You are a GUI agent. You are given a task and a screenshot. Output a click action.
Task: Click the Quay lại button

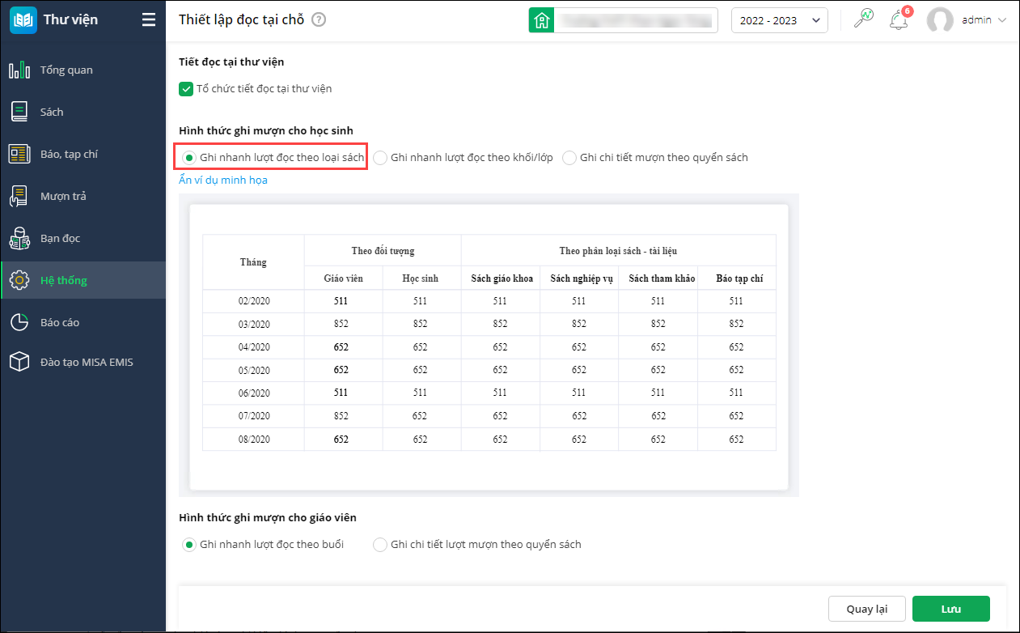pyautogui.click(x=867, y=609)
